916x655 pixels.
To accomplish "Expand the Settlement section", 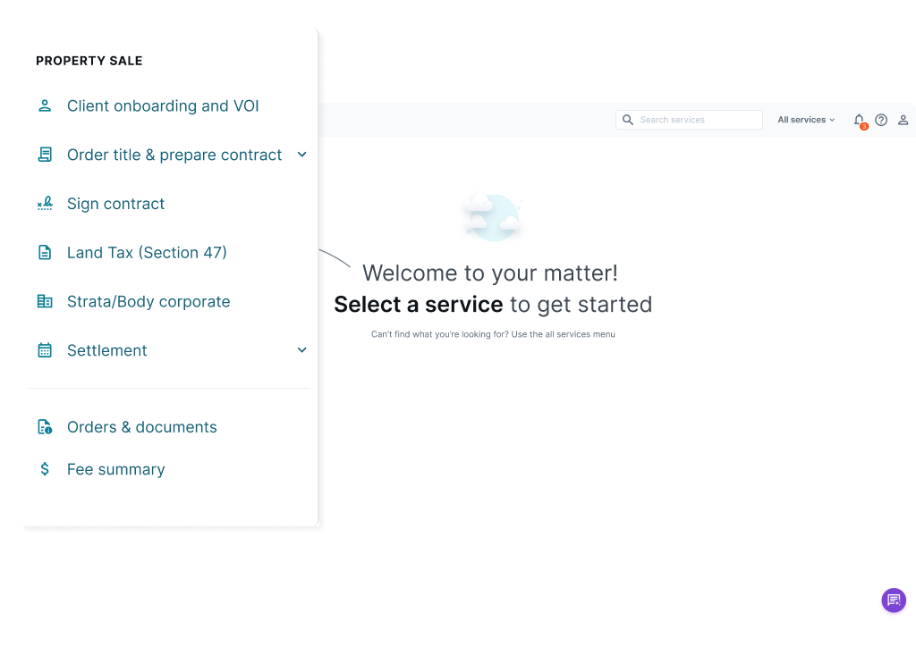I will [x=301, y=350].
